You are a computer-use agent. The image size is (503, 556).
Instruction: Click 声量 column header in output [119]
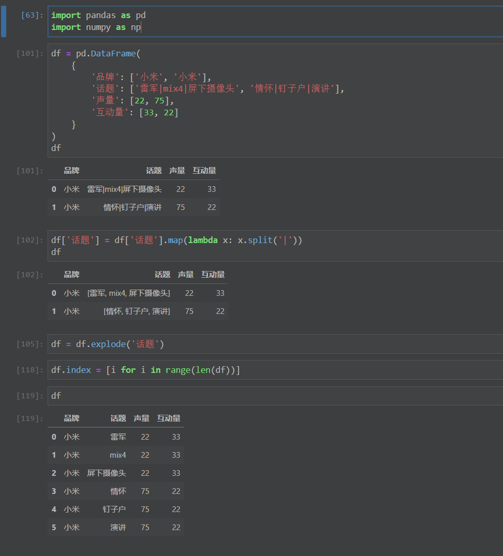(141, 418)
